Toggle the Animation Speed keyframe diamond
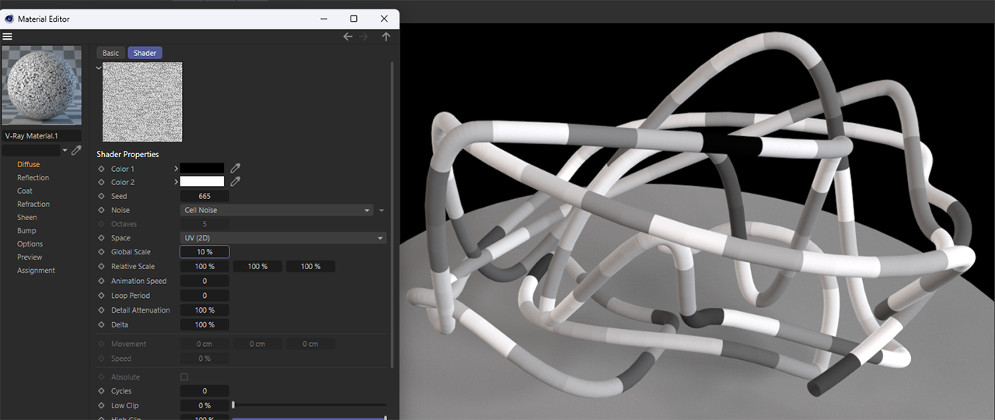The image size is (995, 420). tap(101, 281)
